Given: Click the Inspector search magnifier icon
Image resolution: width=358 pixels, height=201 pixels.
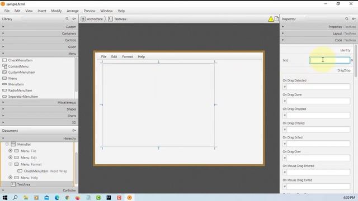Looking at the screenshot, I should pos(347,18).
